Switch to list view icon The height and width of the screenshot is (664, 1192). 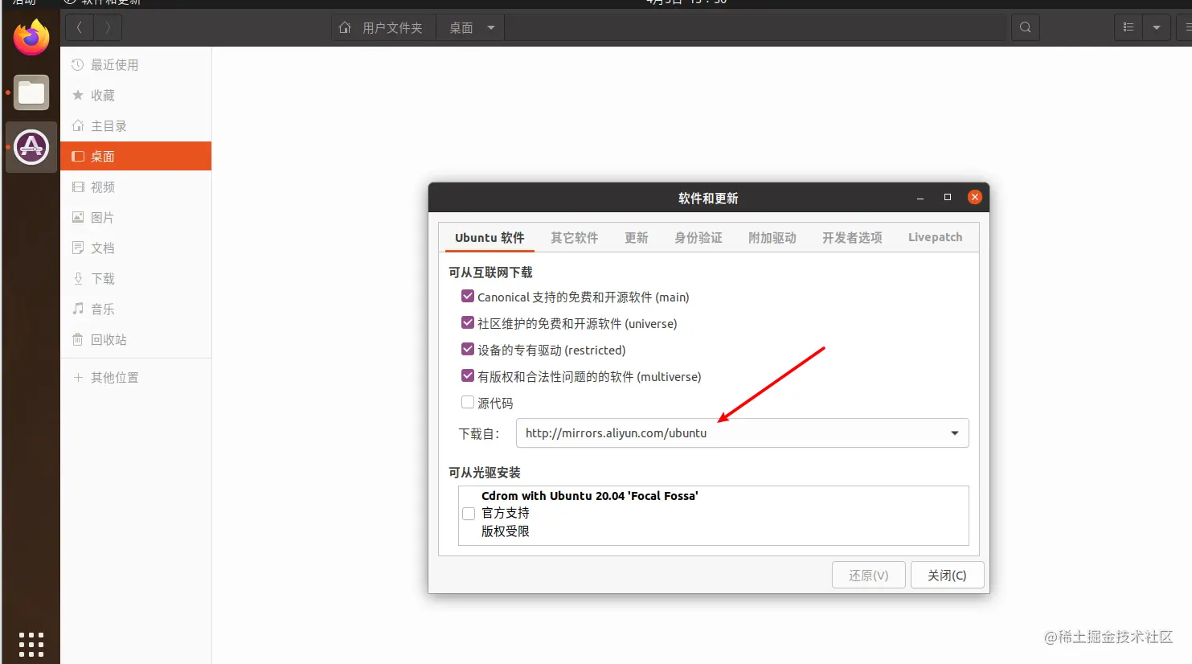pos(1129,27)
